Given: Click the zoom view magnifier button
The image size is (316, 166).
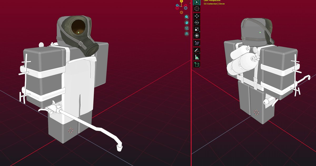Looking at the screenshot, I should (187, 17).
